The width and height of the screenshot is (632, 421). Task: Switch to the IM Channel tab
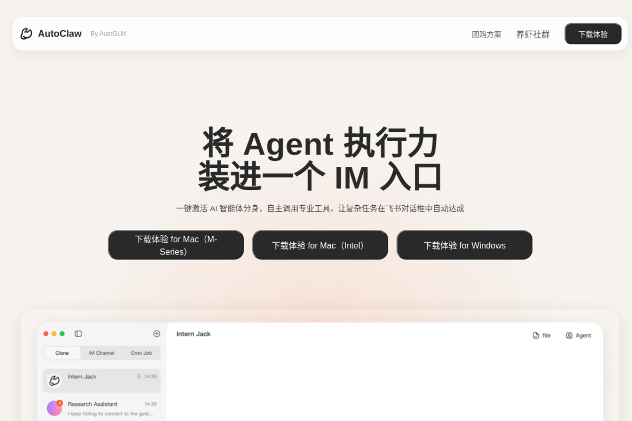click(x=101, y=353)
